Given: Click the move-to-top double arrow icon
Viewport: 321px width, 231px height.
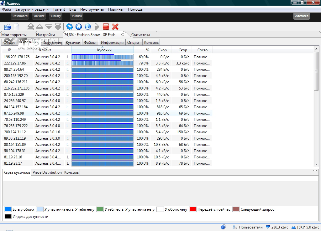Looking at the screenshot, I should pos(31,27).
